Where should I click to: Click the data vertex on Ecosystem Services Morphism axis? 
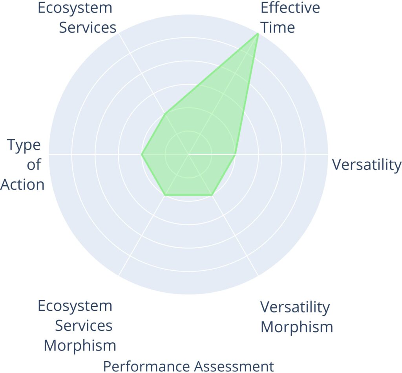click(165, 195)
